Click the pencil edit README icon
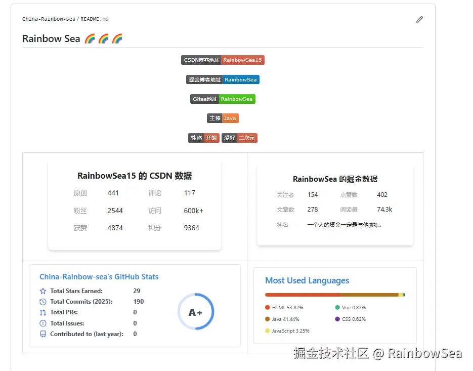This screenshot has width=473, height=371. pyautogui.click(x=419, y=20)
